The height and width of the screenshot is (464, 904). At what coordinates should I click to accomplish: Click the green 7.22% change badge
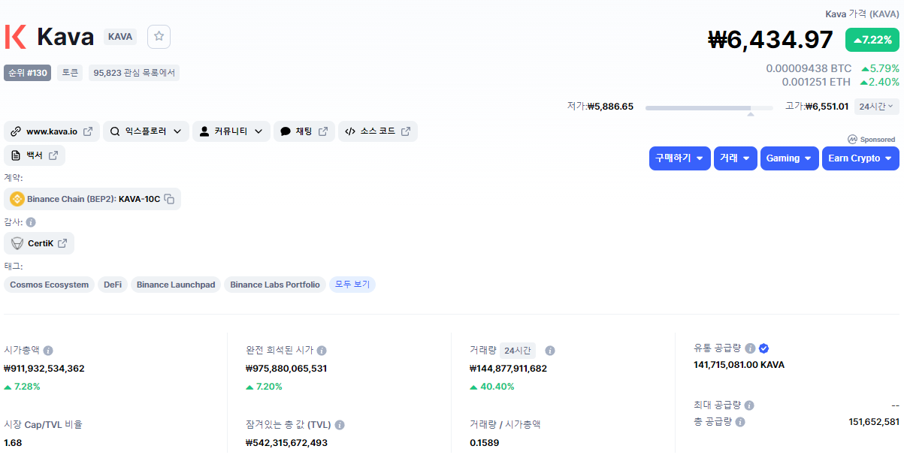click(x=872, y=40)
